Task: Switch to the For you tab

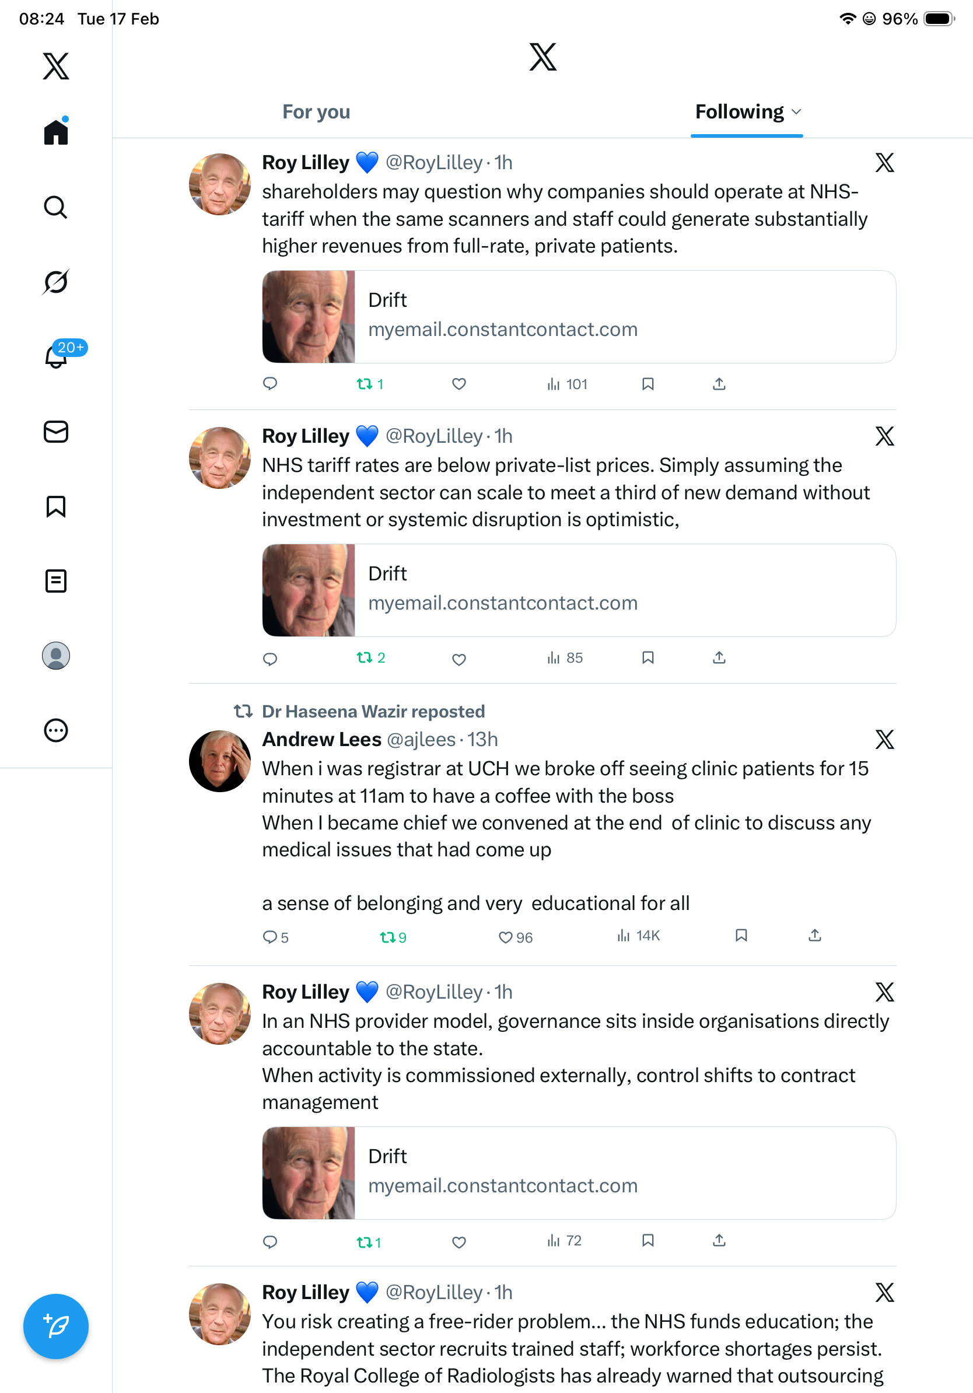Action: click(316, 111)
